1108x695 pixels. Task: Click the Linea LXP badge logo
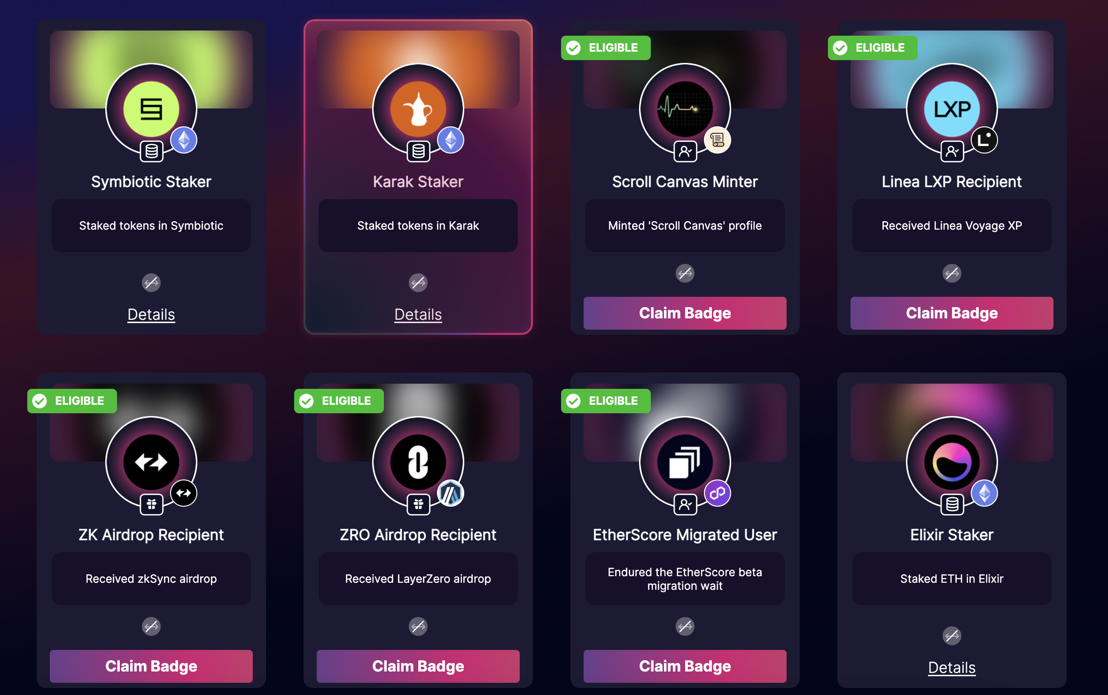pyautogui.click(x=952, y=109)
